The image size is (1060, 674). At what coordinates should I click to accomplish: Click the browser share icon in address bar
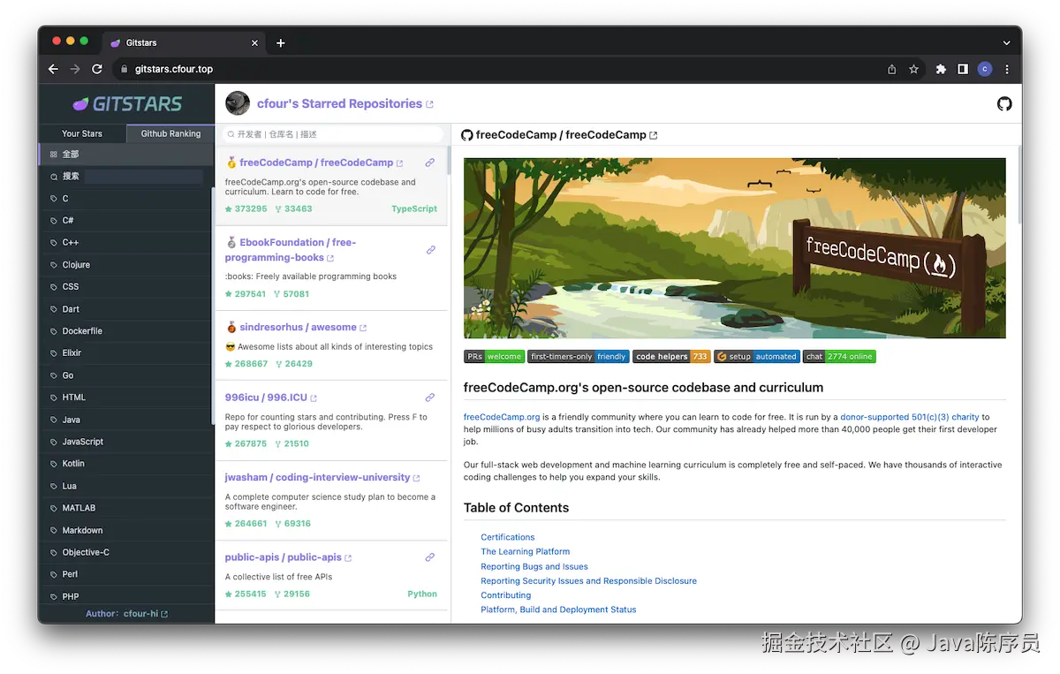coord(892,69)
